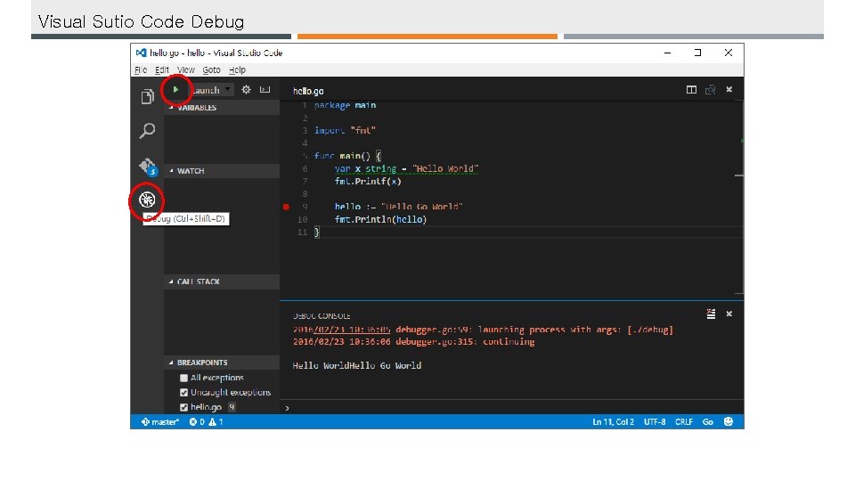Viewport: 855px width, 481px height.
Task: Minimize the Visual Studio Code window
Action: coord(667,53)
